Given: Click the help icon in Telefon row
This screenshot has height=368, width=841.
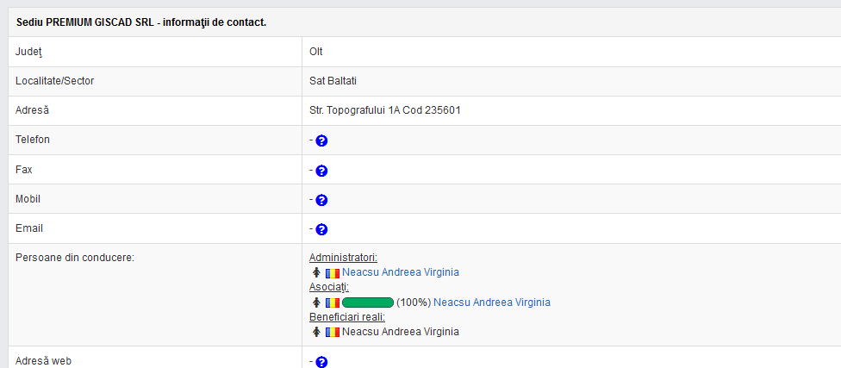Looking at the screenshot, I should point(321,140).
